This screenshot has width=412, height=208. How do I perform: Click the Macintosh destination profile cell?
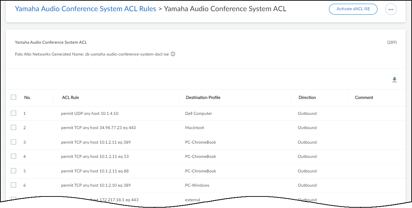pos(194,128)
